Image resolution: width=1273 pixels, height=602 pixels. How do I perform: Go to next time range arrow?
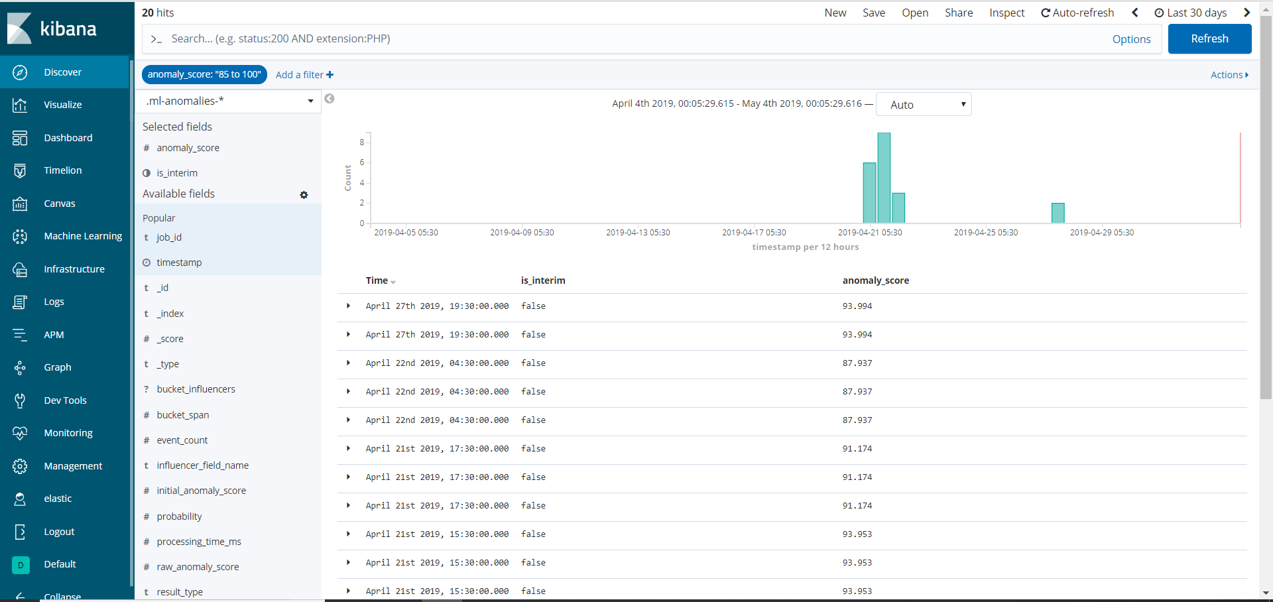(1246, 13)
